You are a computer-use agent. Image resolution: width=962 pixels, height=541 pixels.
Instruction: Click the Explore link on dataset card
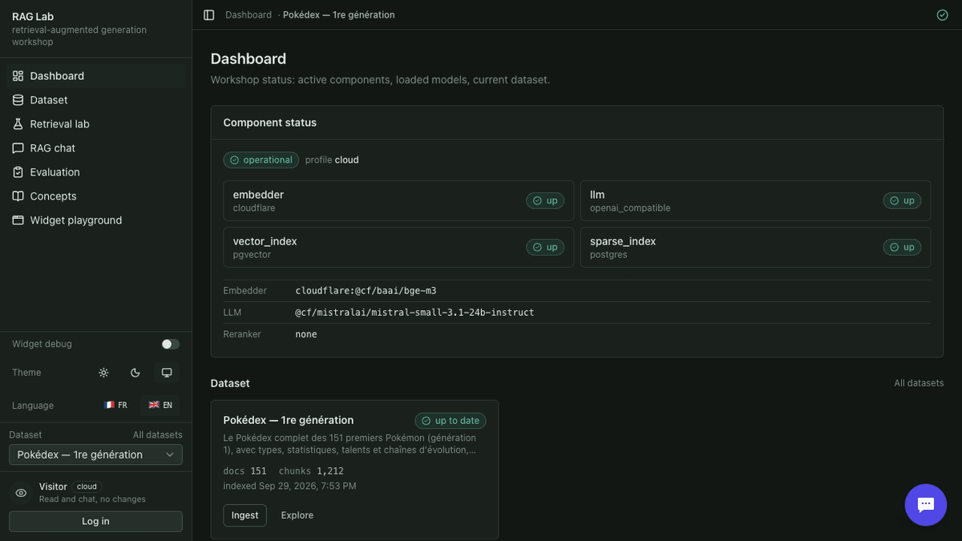pyautogui.click(x=297, y=515)
